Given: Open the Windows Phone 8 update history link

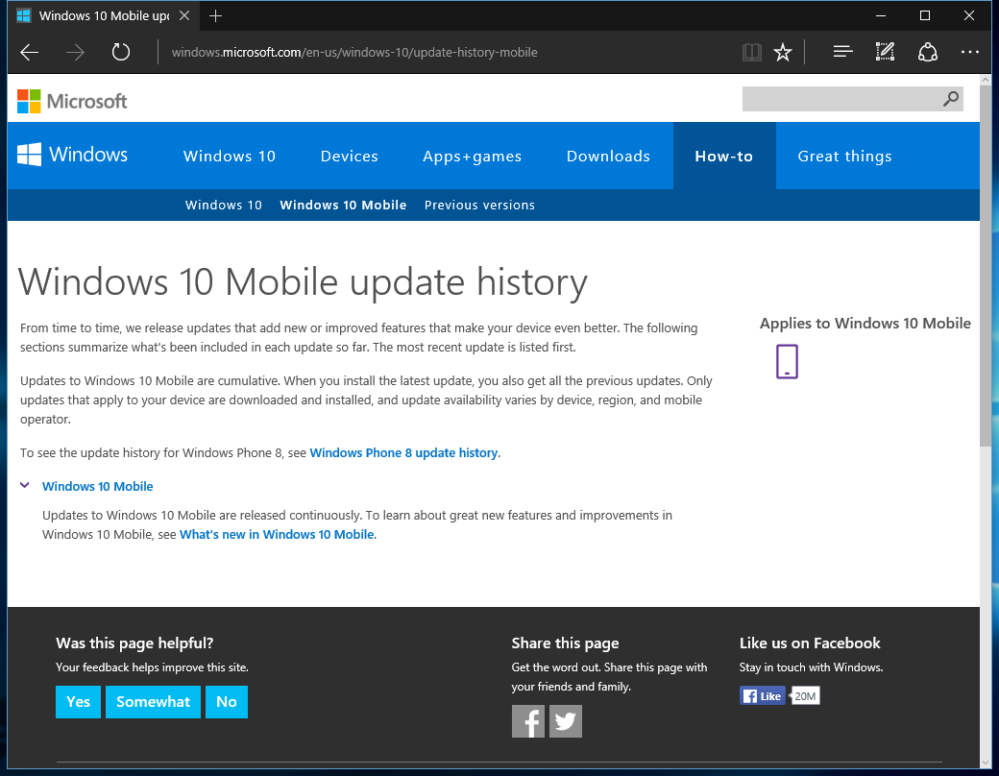Looking at the screenshot, I should click(x=403, y=452).
